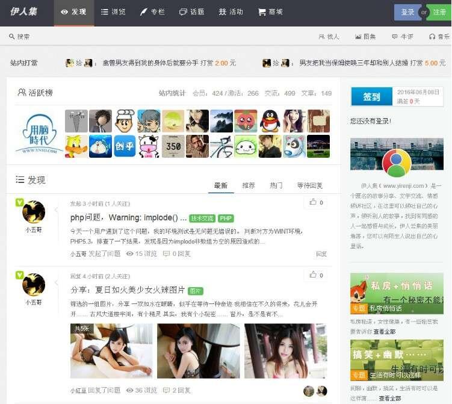Open the yellow duck avatar
Image resolution: width=452 pixels, height=404 pixels.
pyautogui.click(x=76, y=146)
